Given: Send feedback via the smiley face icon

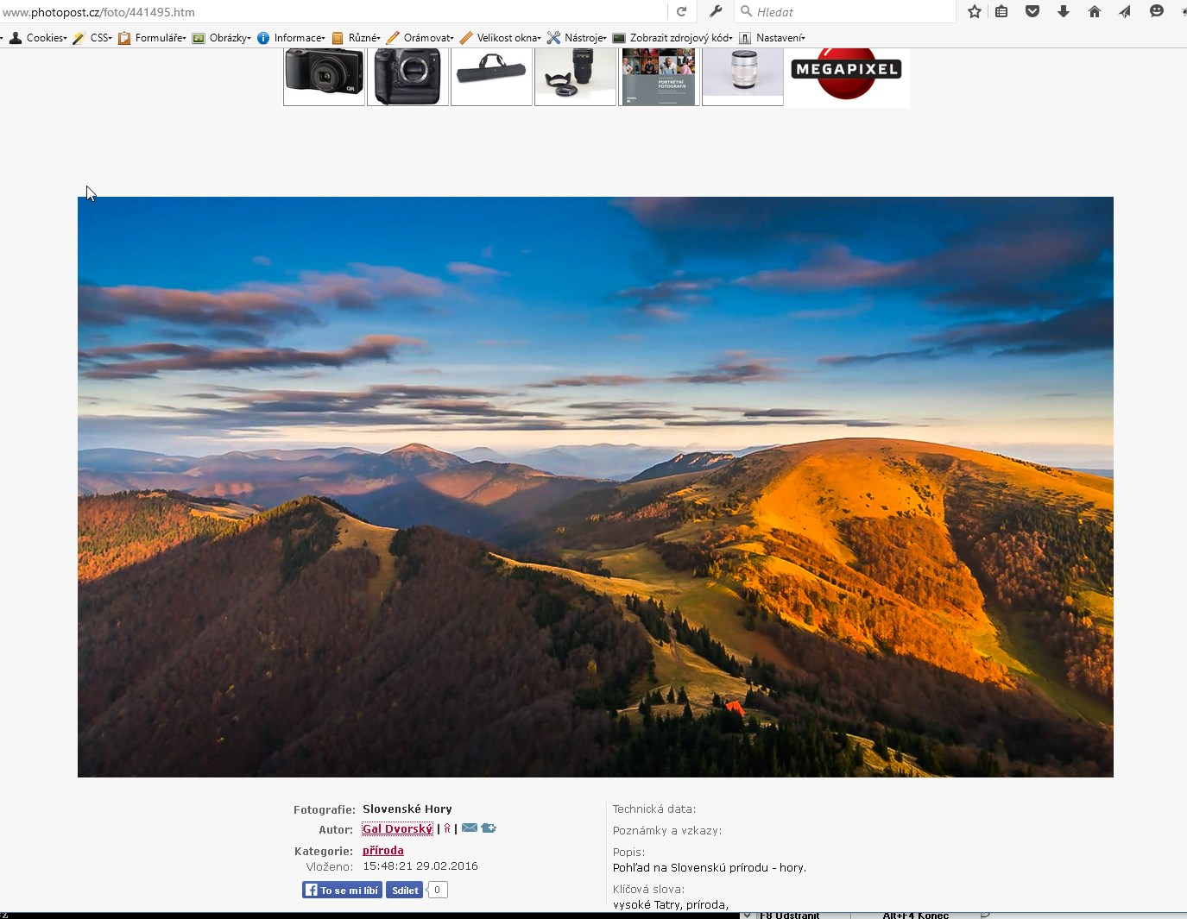Looking at the screenshot, I should (1156, 11).
